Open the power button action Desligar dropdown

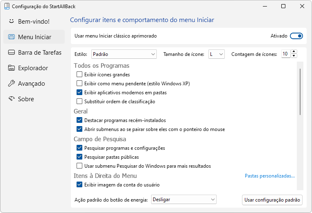(x=183, y=200)
